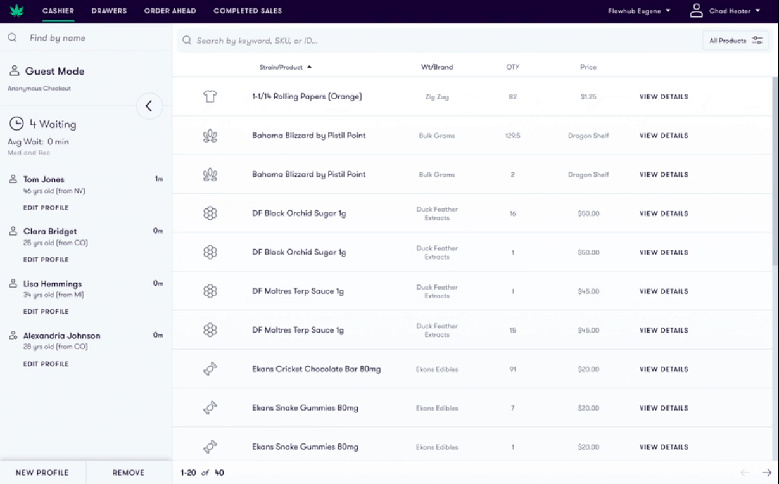Go to the next page of products

[767, 473]
